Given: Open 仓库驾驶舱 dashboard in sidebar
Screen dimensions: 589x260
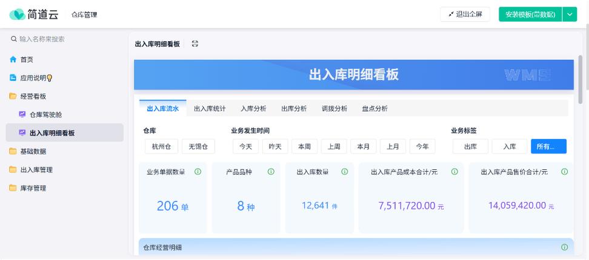Looking at the screenshot, I should tap(65, 115).
